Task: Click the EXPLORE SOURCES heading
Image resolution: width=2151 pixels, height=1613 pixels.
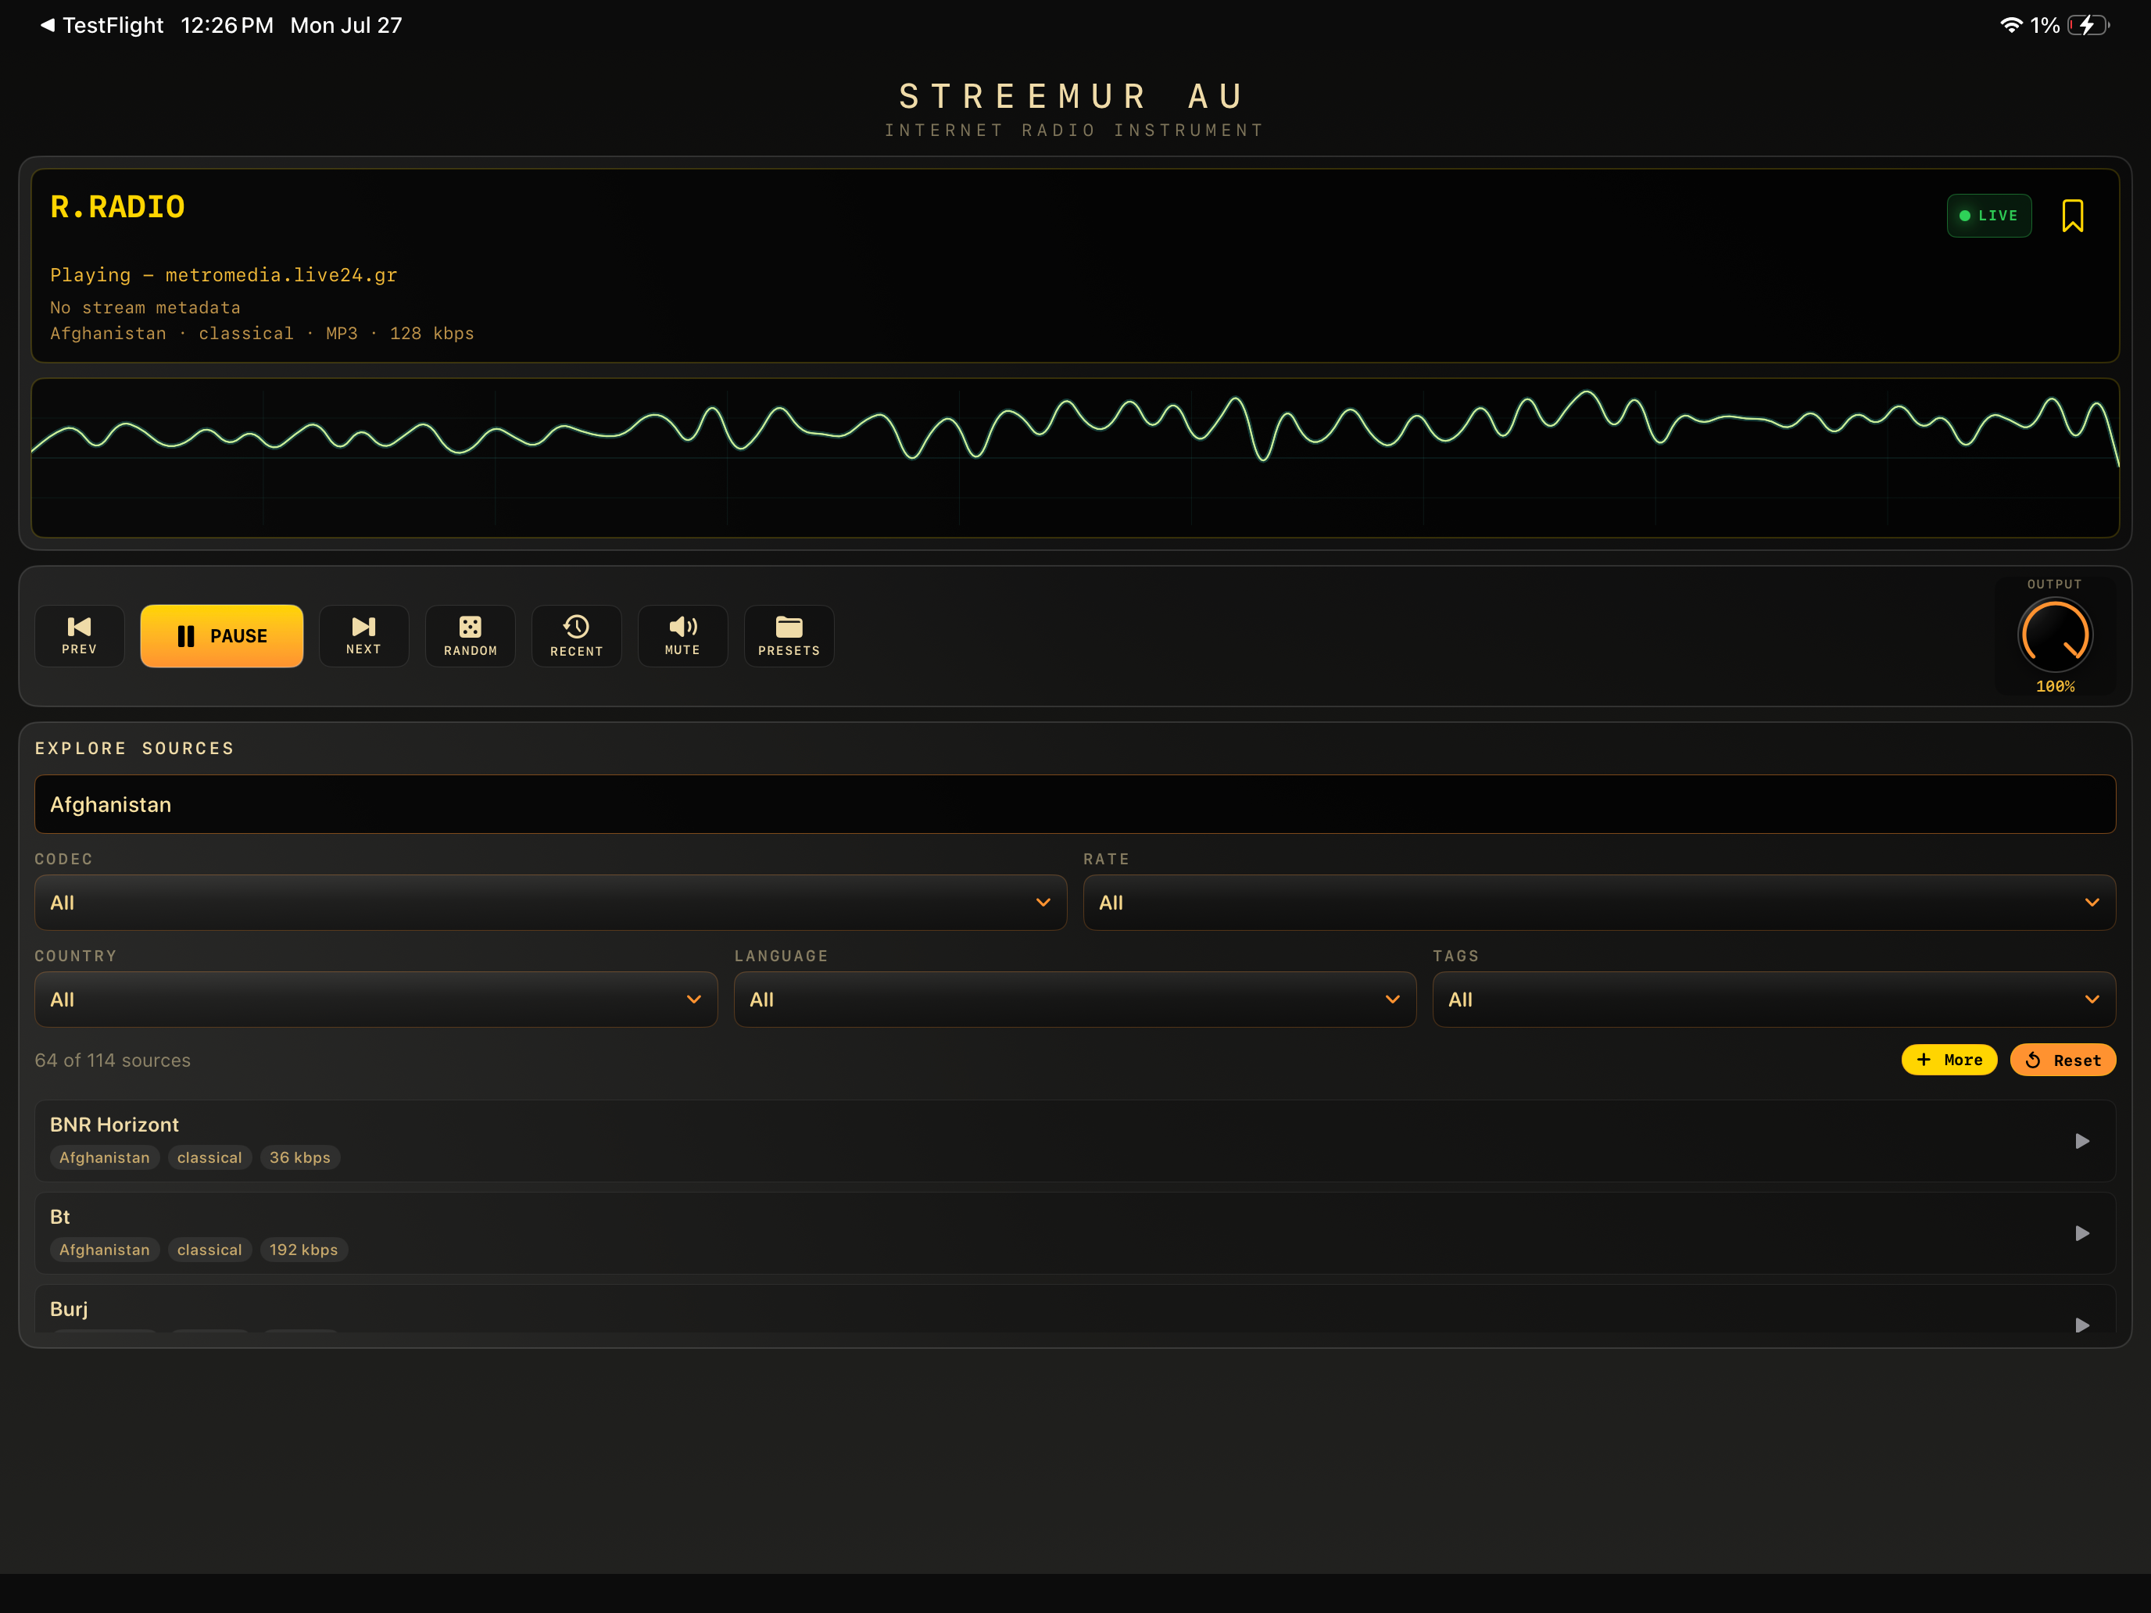Action: 134,748
